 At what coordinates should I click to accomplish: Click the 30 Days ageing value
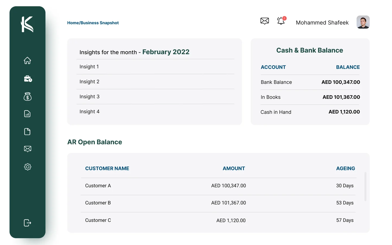click(345, 186)
